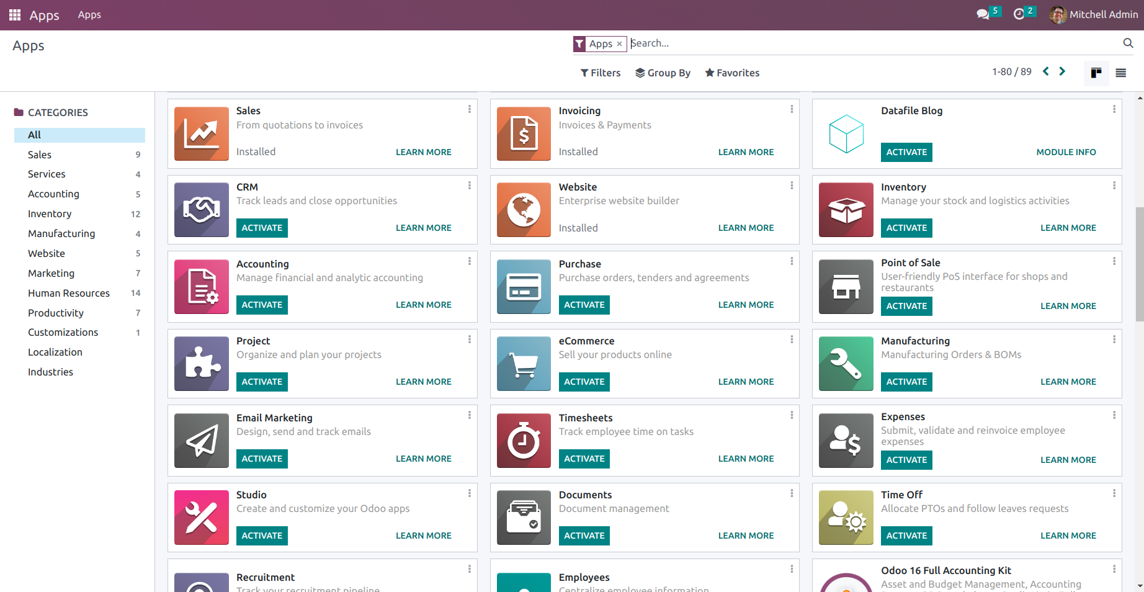Click the Project puzzle icon
This screenshot has height=592, width=1144.
coord(202,364)
